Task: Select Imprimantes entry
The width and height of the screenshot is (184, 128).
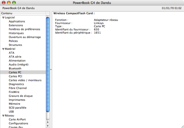Action: [17, 100]
